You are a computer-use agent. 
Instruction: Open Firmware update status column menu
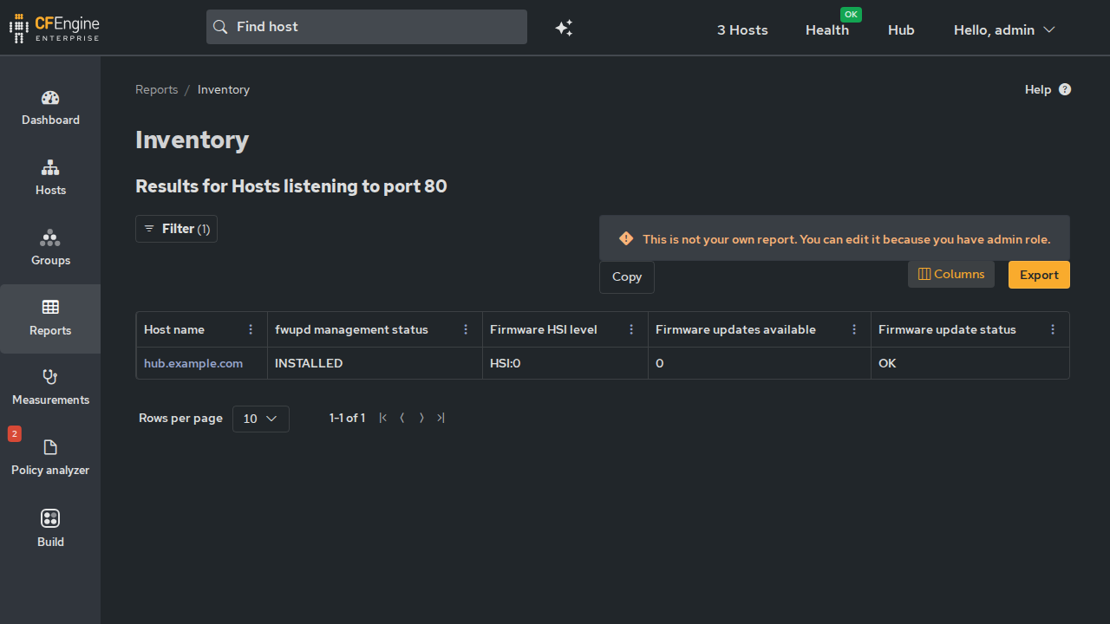(1053, 329)
